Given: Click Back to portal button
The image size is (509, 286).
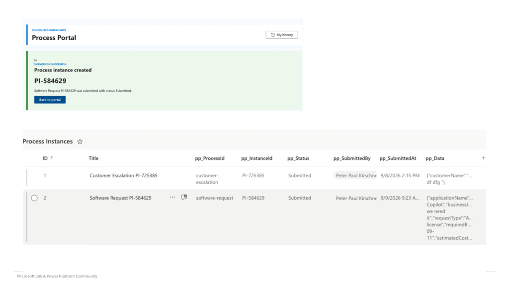Looking at the screenshot, I should [x=50, y=99].
